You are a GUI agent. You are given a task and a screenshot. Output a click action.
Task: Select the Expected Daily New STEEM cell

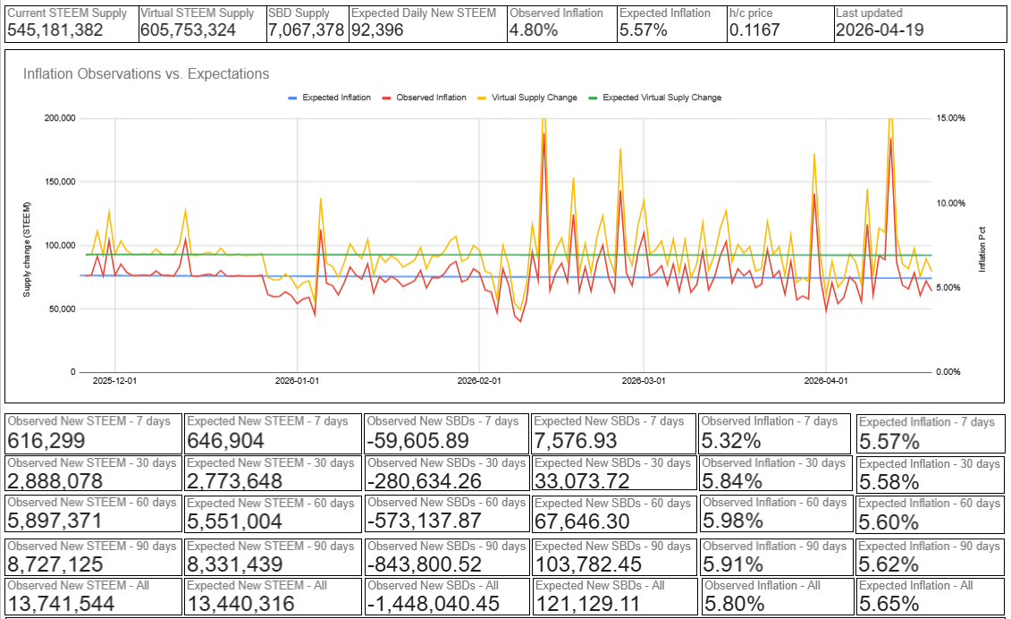pos(428,24)
